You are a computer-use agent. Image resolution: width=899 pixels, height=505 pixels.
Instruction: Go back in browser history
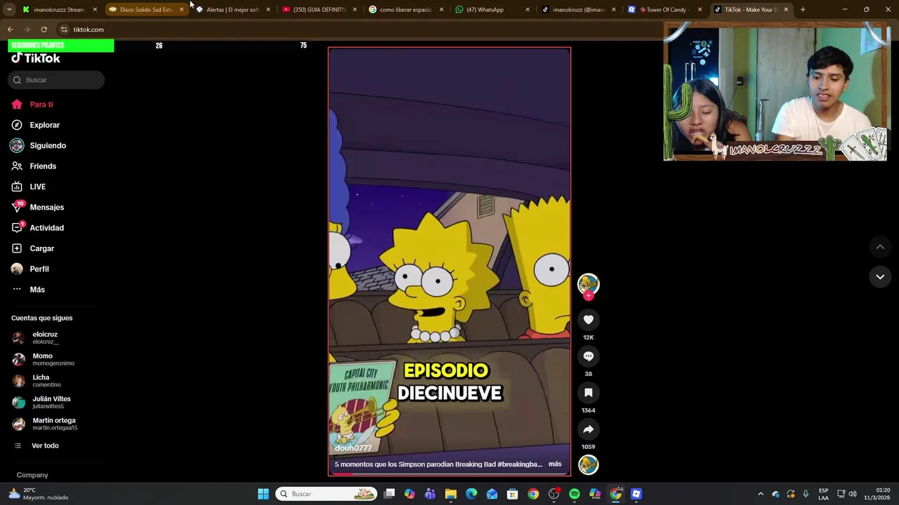point(10,29)
